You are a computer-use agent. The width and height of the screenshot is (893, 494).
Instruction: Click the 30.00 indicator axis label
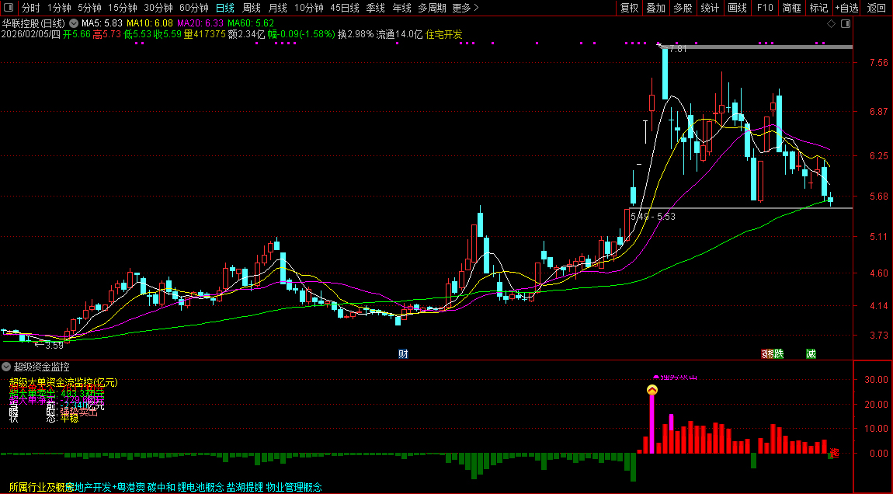coord(876,379)
